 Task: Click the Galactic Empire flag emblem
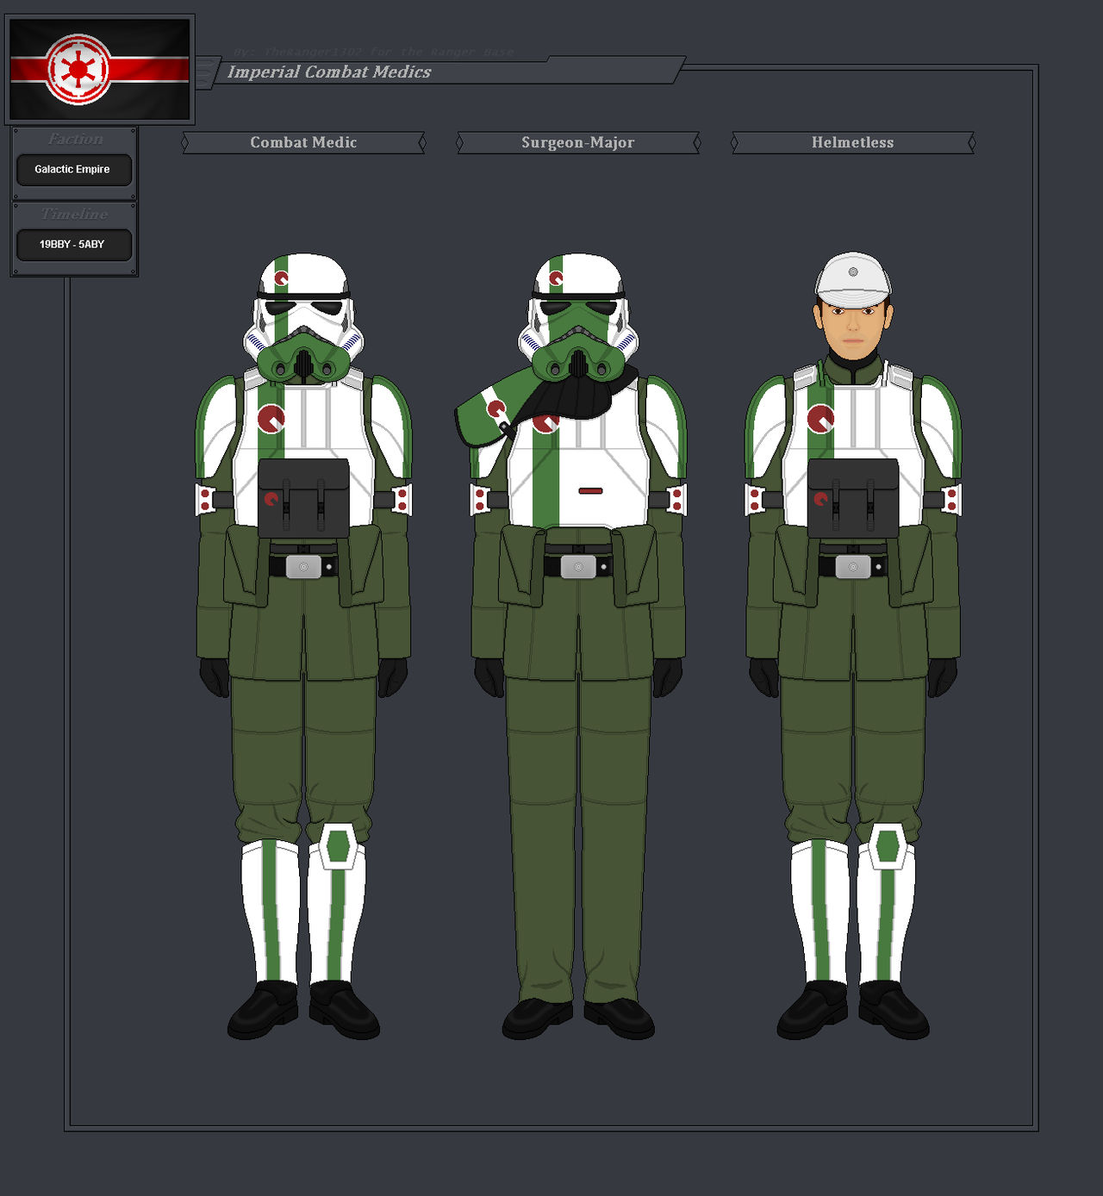pyautogui.click(x=78, y=70)
